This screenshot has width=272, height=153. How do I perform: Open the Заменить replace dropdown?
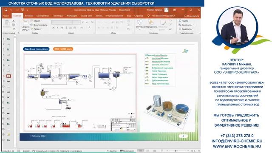tap(187, 25)
